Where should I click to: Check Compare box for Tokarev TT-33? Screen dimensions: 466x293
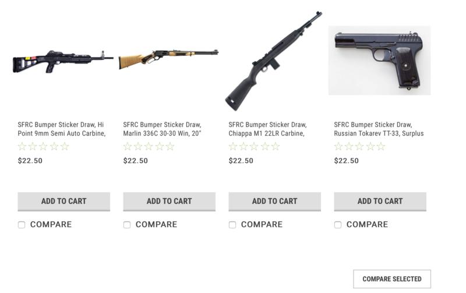point(338,225)
